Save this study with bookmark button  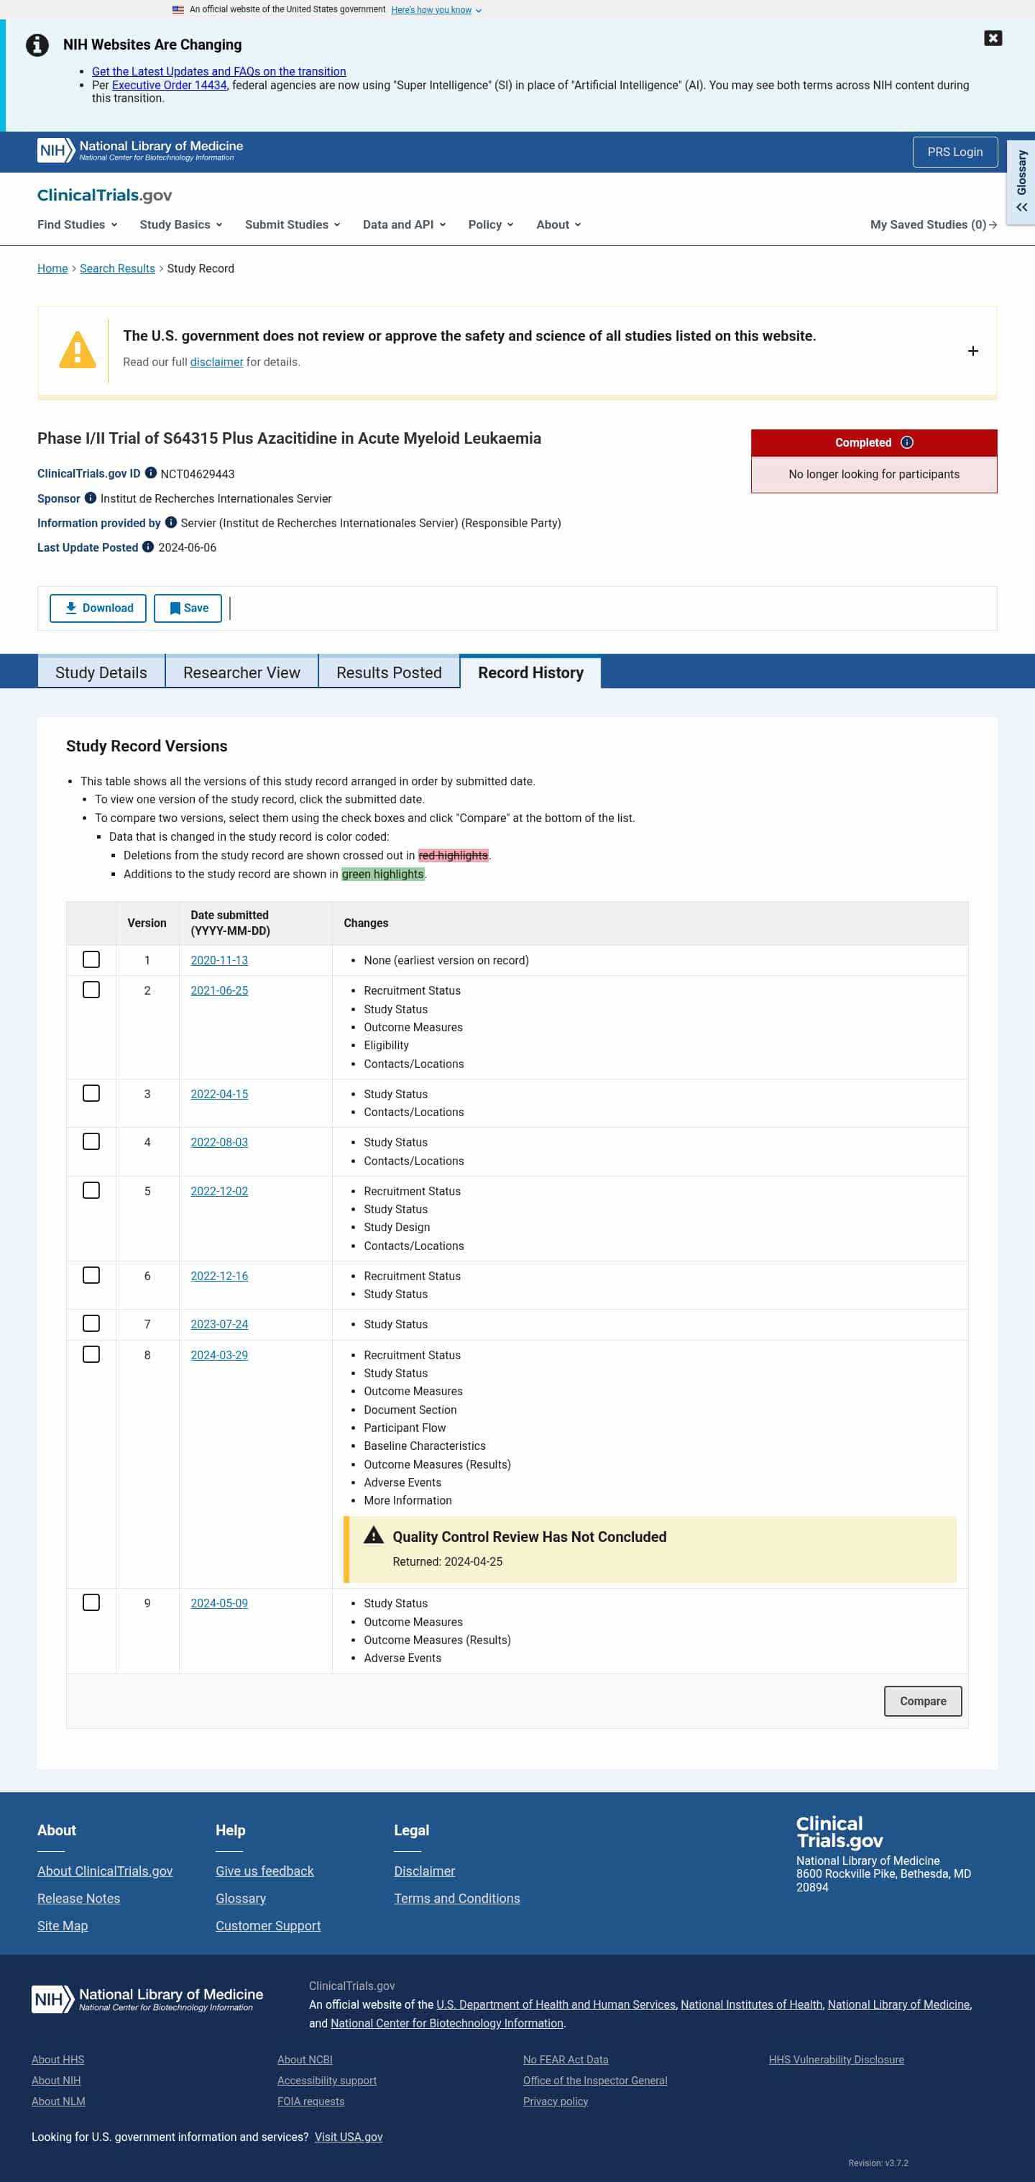click(x=188, y=608)
